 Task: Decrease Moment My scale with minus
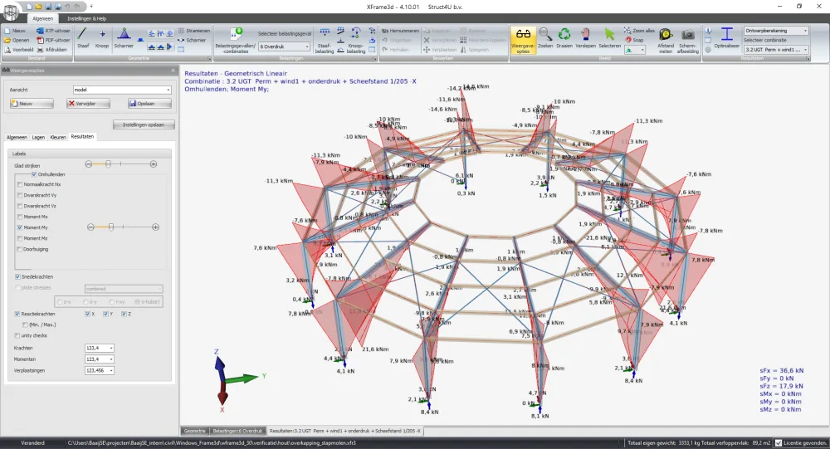[x=90, y=227]
